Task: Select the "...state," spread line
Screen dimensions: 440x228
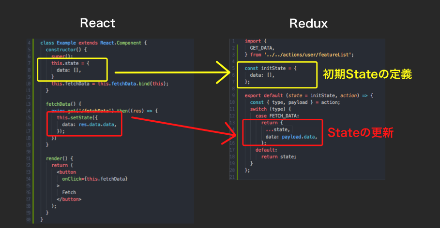Action: 278,129
